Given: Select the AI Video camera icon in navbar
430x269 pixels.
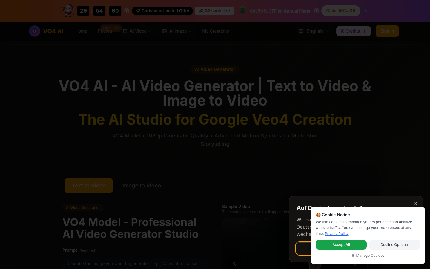Looking at the screenshot, I should pyautogui.click(x=125, y=31).
